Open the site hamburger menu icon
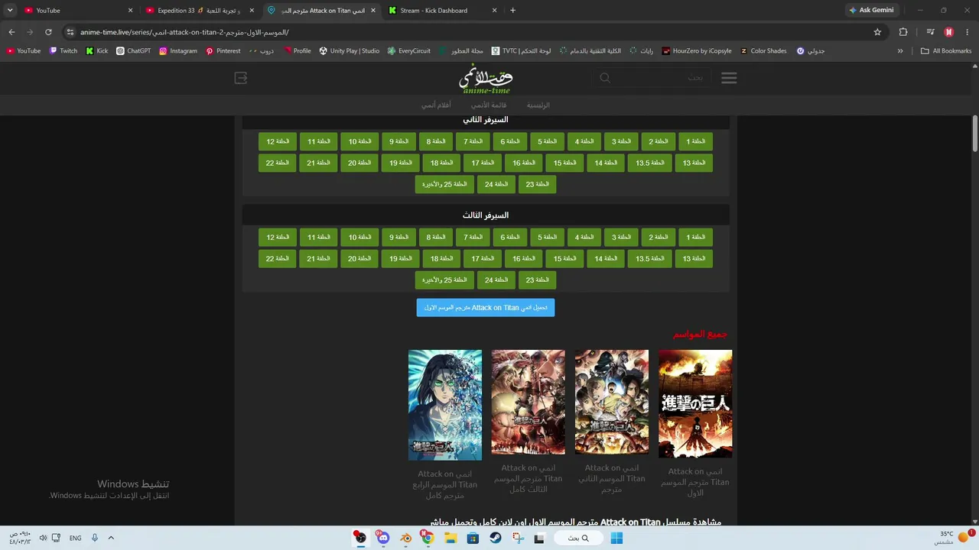Image resolution: width=979 pixels, height=550 pixels. 729,78
